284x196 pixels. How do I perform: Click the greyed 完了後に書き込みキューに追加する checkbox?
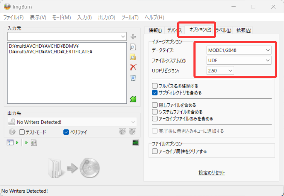tap(155, 131)
